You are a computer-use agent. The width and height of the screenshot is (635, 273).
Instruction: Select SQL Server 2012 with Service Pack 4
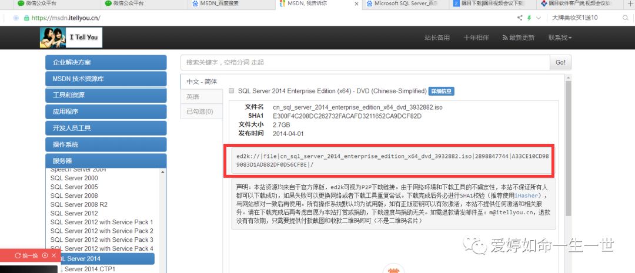coord(102,249)
